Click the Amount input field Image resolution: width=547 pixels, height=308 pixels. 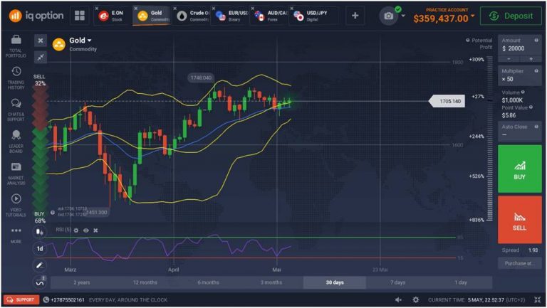(x=519, y=48)
